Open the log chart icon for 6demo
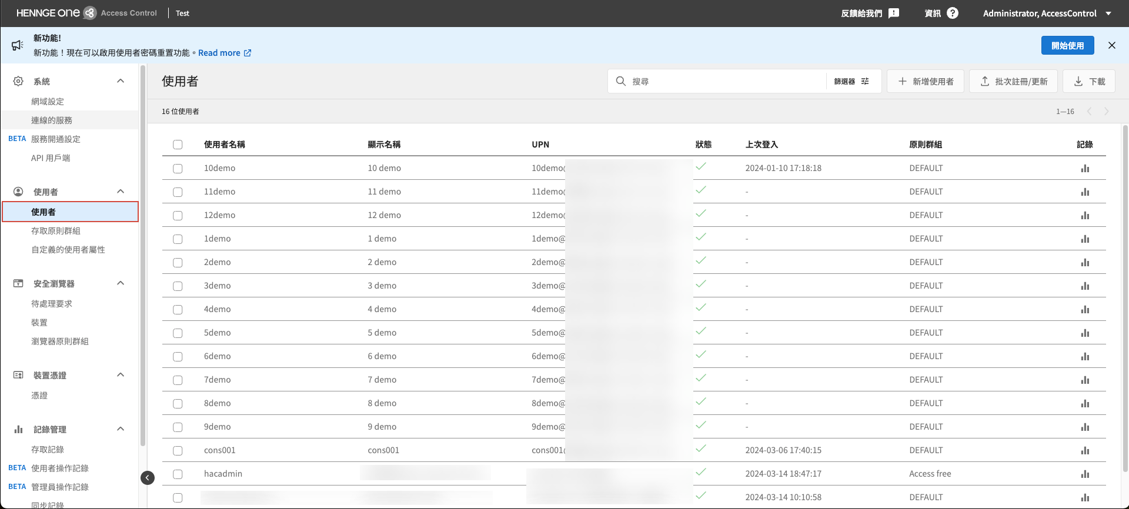 [x=1085, y=357]
